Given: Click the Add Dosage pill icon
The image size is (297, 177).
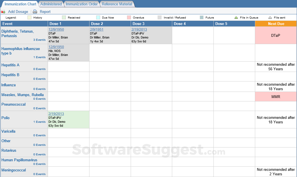Looking at the screenshot, I should [3, 12].
